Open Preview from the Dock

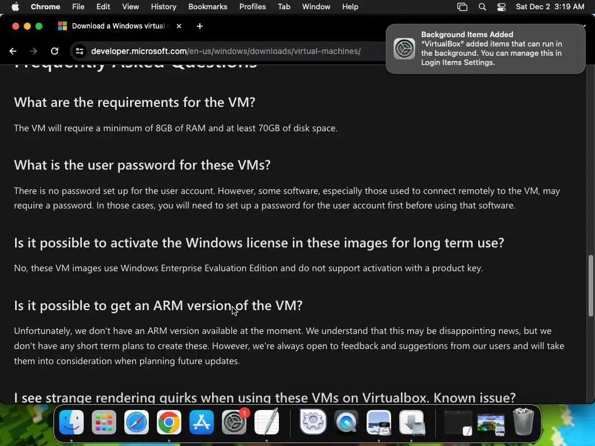[x=379, y=422]
